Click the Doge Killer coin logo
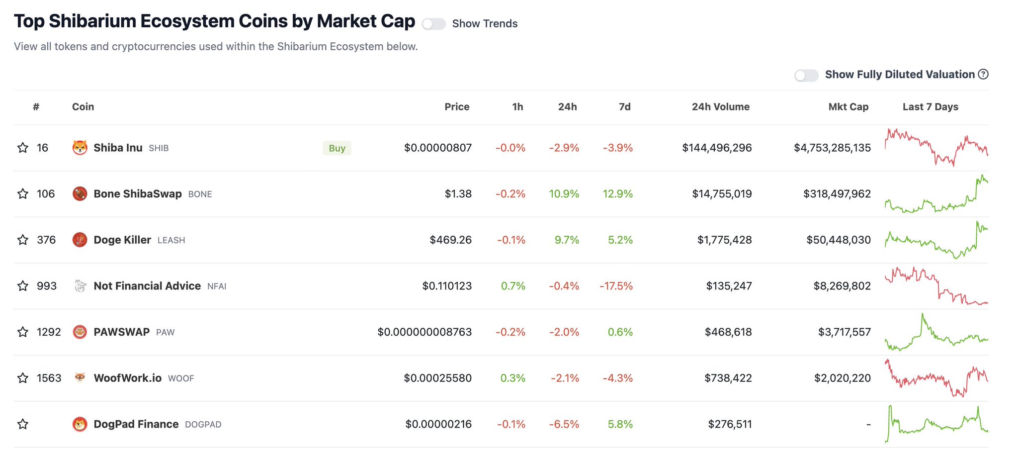 tap(80, 240)
